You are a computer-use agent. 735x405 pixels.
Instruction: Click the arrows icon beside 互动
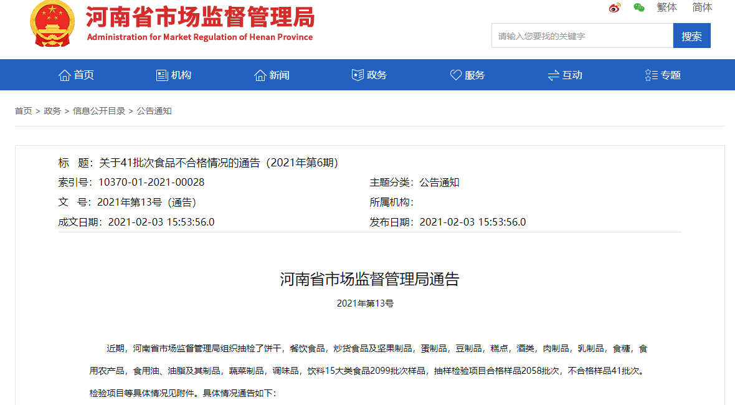554,75
